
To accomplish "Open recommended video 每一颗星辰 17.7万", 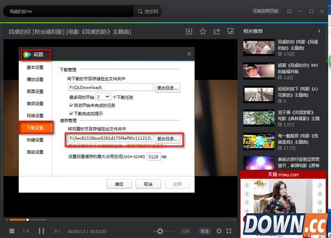I will tap(282, 142).
